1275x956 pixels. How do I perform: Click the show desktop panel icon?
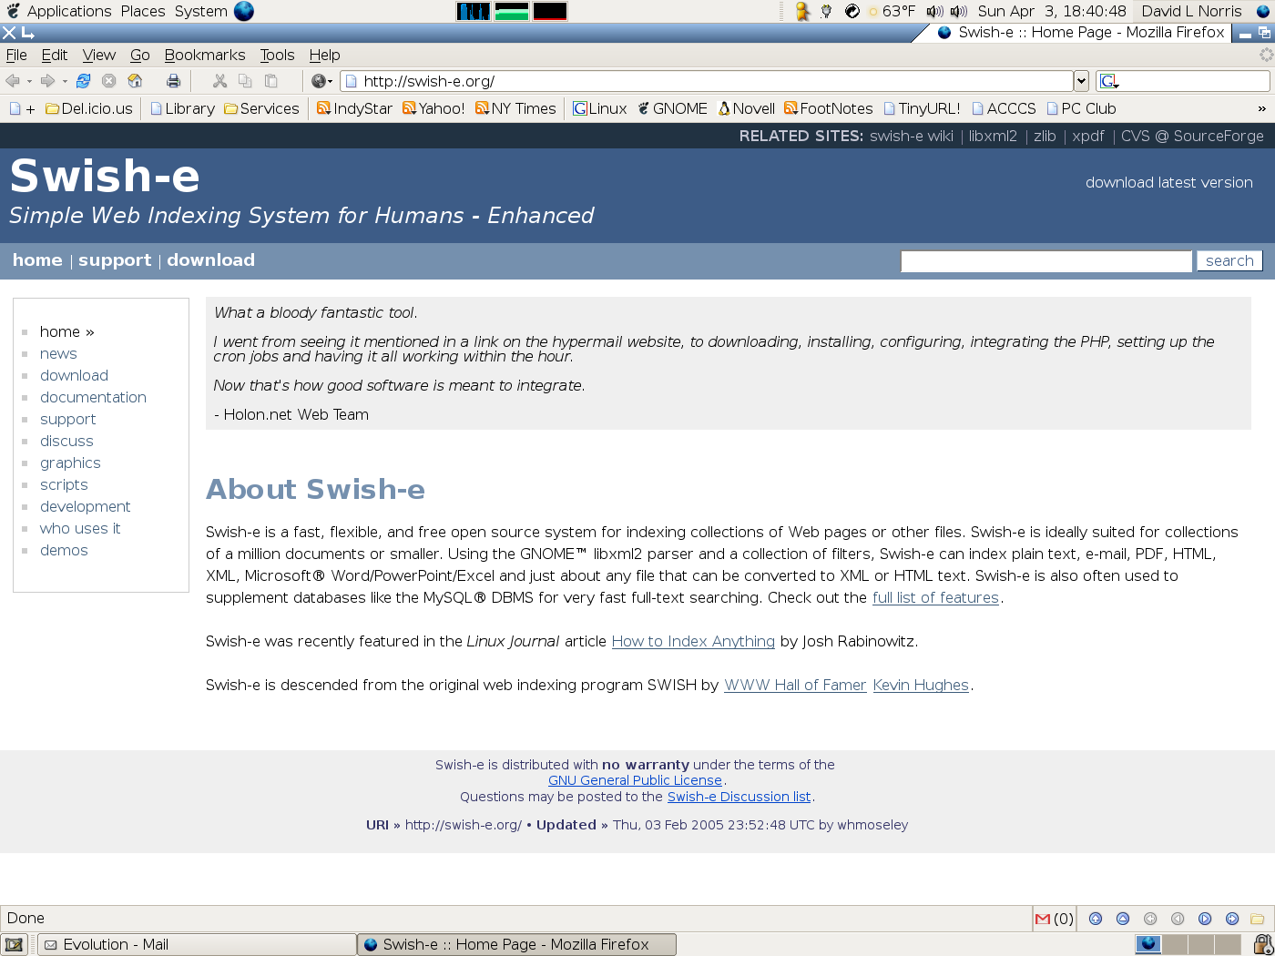14,945
